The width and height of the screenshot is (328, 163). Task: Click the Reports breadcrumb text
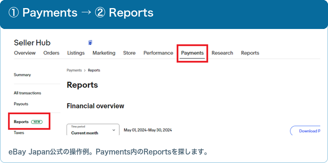pyautogui.click(x=94, y=70)
